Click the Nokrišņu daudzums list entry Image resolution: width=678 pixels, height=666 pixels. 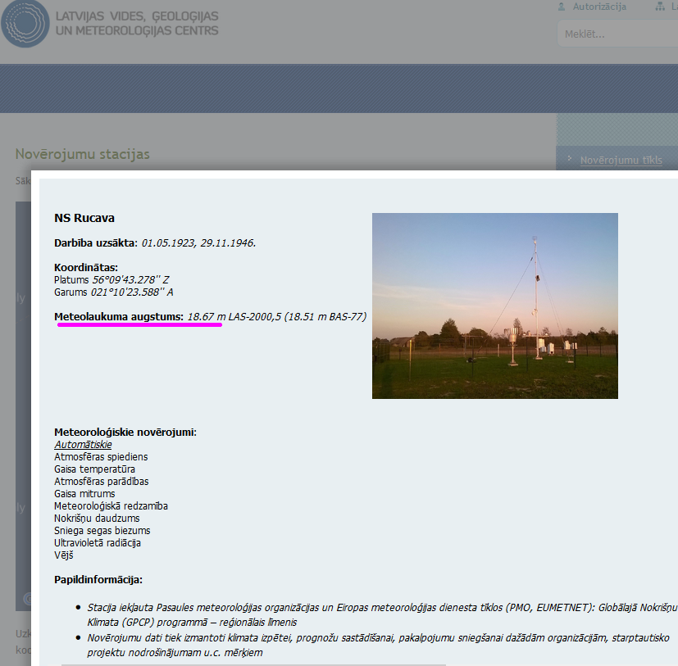97,519
